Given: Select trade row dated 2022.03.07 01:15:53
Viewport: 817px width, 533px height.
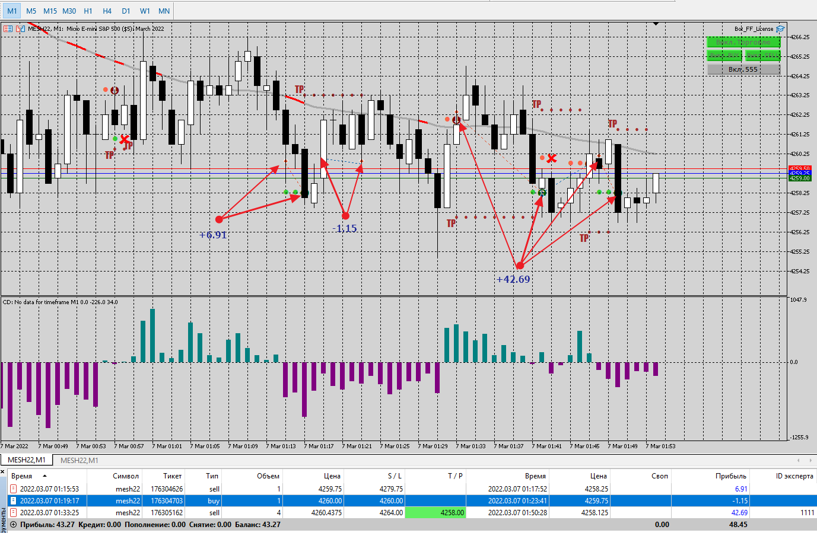Looking at the screenshot, I should pyautogui.click(x=412, y=489).
